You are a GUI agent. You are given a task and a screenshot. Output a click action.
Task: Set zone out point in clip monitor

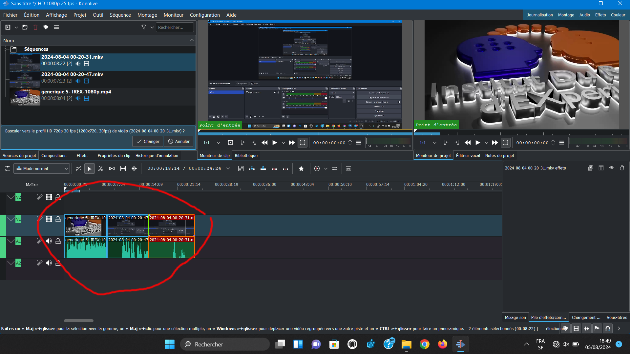[x=254, y=143]
